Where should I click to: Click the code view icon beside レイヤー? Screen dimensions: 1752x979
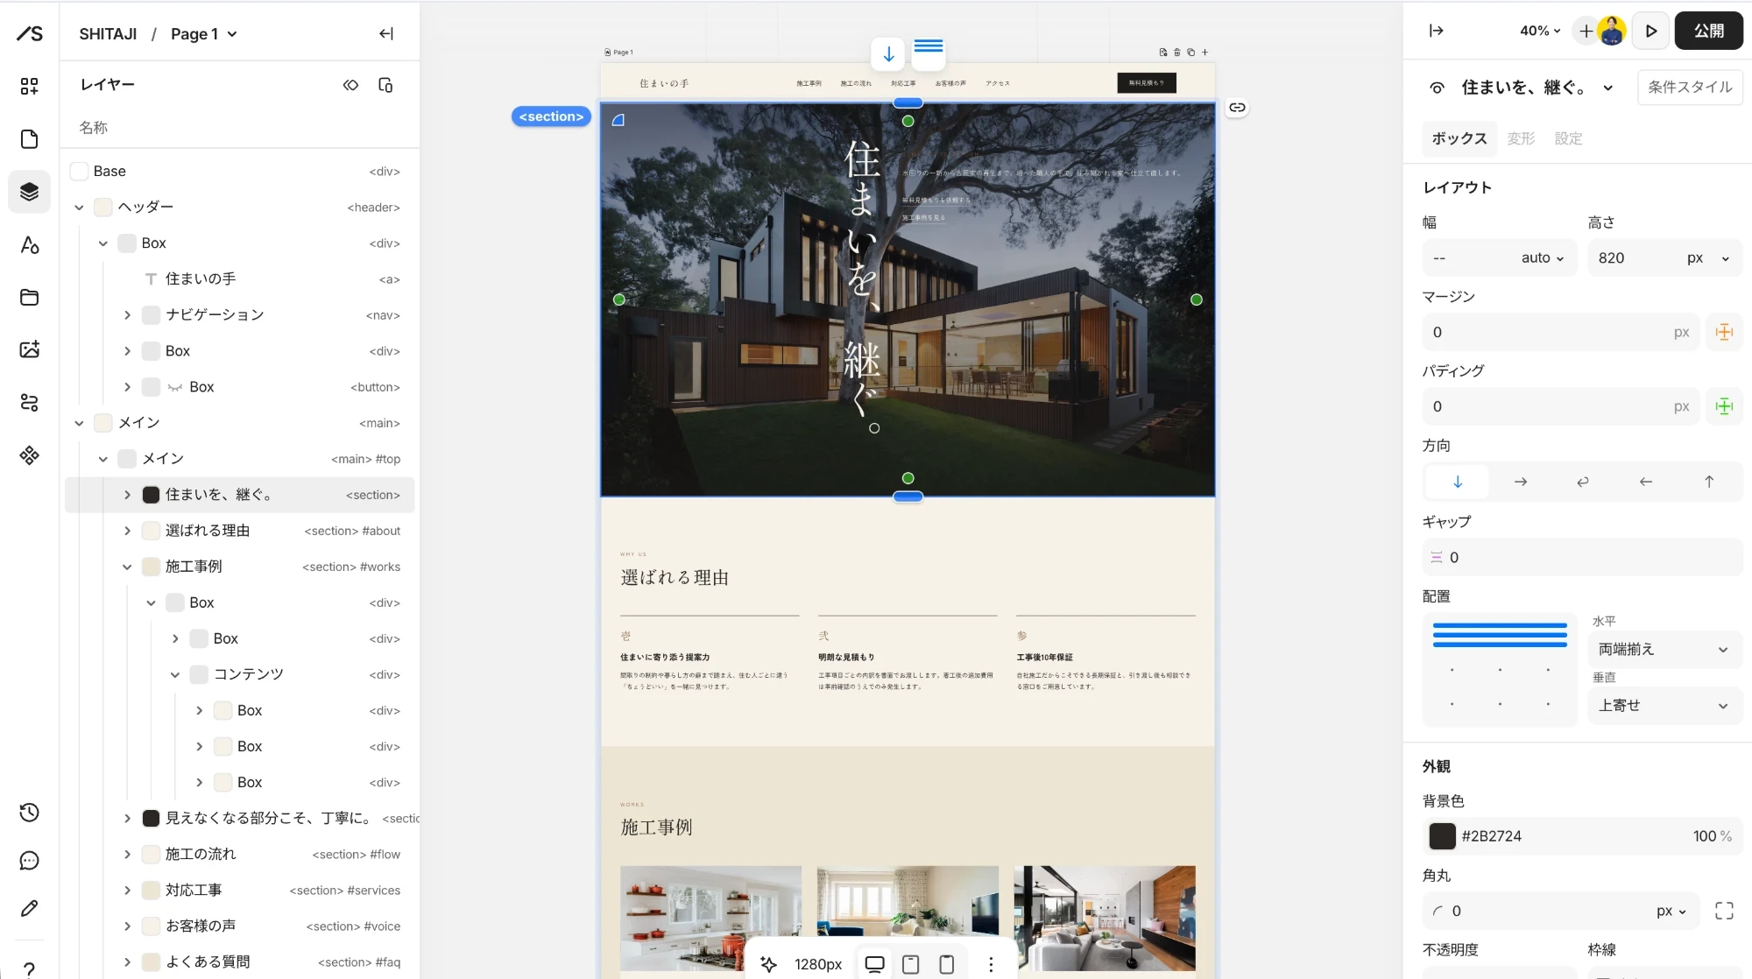350,85
